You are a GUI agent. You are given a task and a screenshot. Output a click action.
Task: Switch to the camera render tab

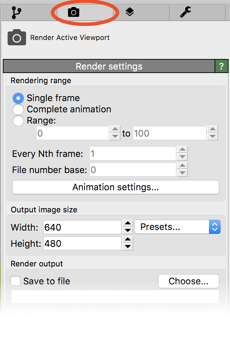74,13
